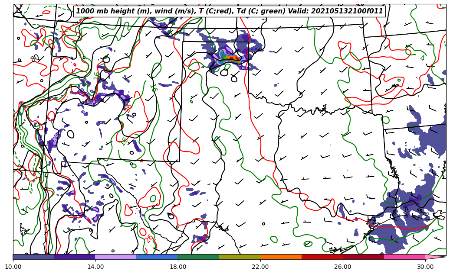The height and width of the screenshot is (274, 450).
Task: Click the red-orange intense cell on map
Action: 233,58
